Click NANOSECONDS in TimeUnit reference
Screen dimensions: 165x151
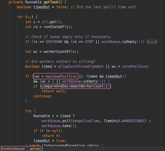(x=133, y=121)
